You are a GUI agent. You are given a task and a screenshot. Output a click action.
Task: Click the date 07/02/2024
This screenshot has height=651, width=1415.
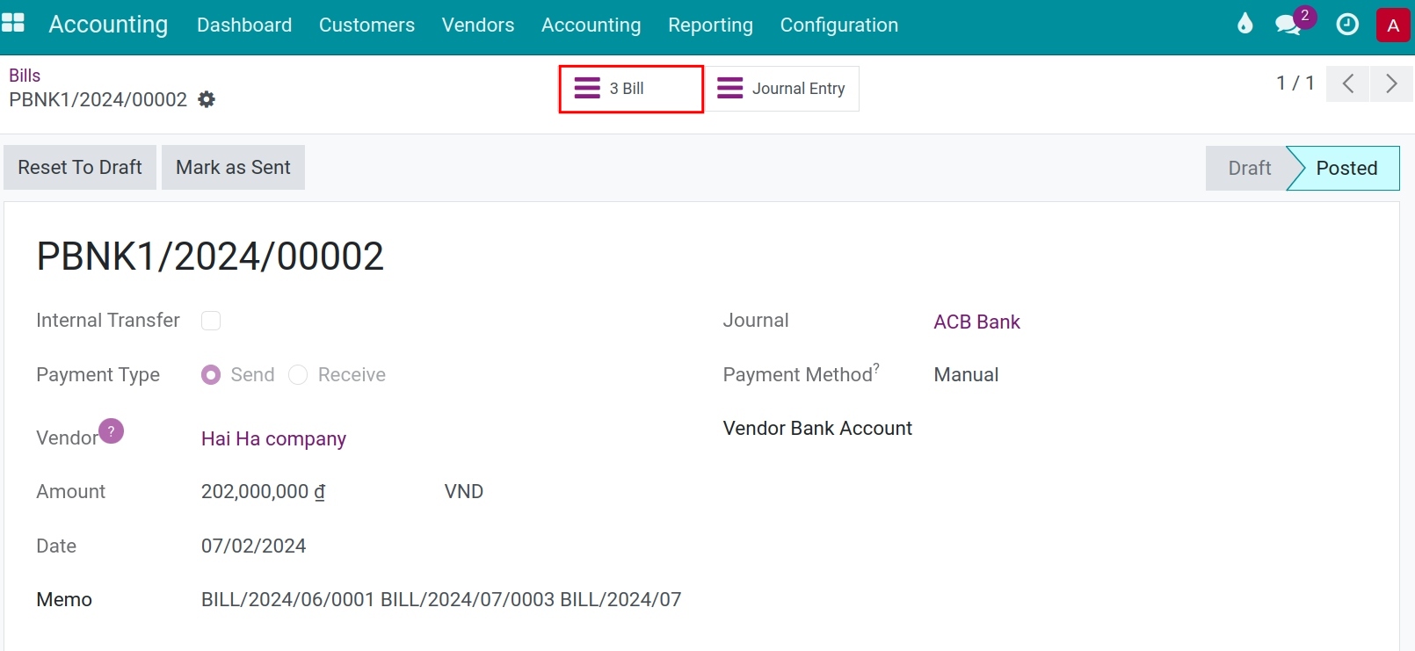click(253, 546)
